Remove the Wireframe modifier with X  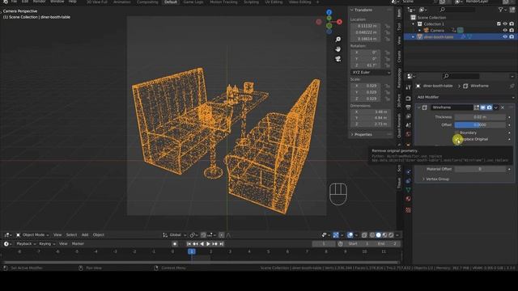pyautogui.click(x=503, y=108)
